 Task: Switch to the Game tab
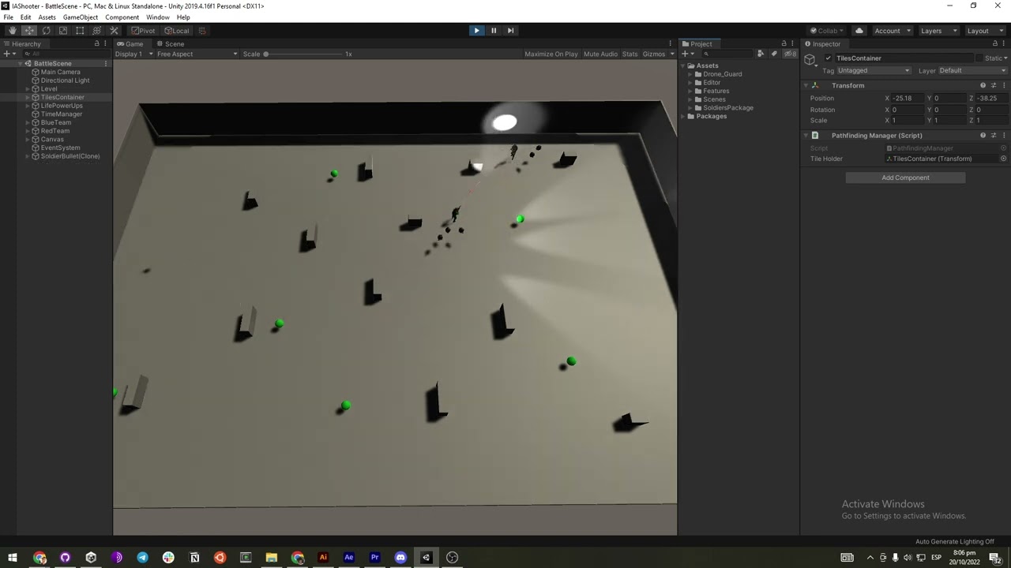[x=130, y=44]
